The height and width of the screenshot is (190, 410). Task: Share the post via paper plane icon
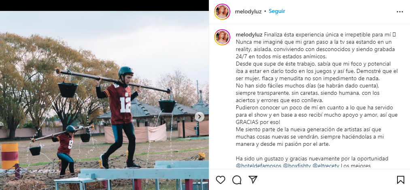[253, 179]
